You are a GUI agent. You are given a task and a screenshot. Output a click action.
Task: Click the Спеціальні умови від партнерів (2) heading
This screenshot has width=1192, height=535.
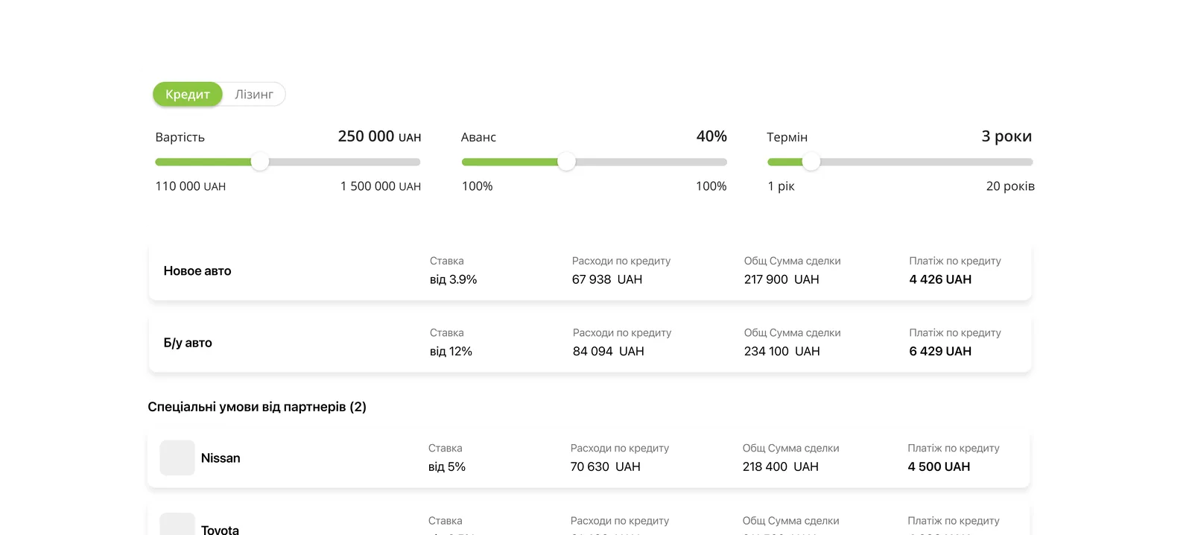[257, 407]
